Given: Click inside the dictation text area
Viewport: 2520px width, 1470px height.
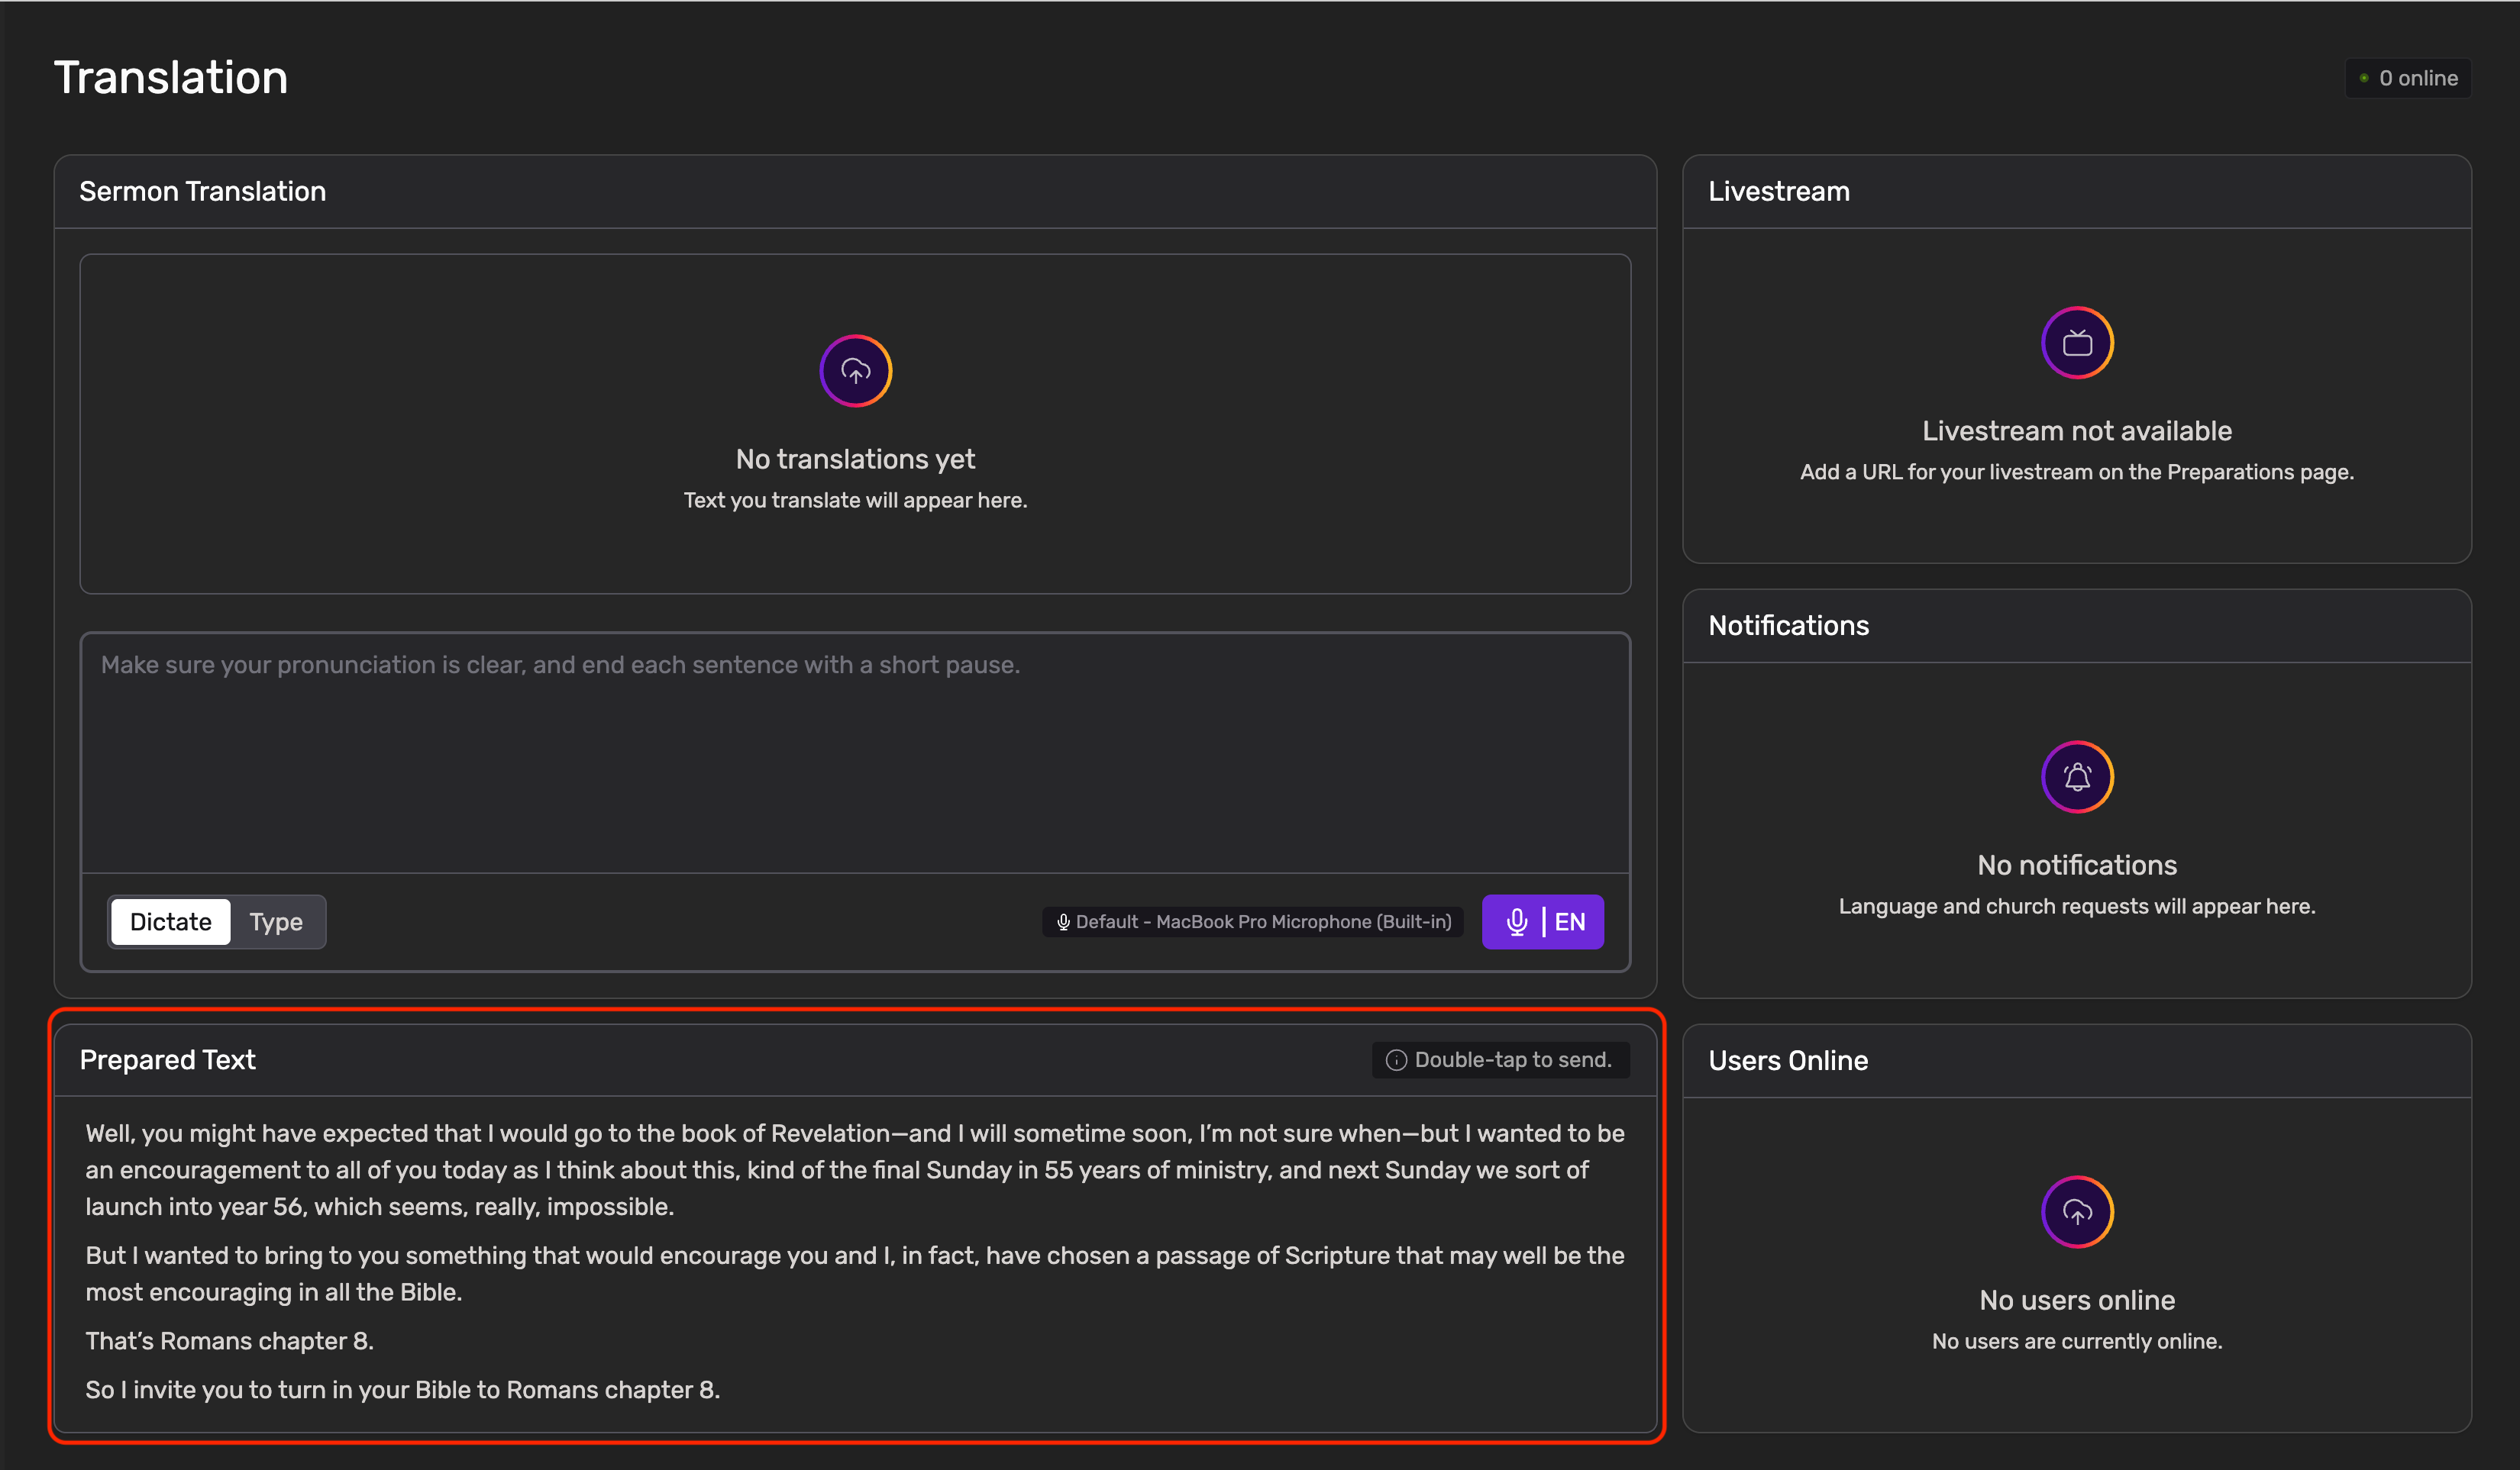Looking at the screenshot, I should [855, 759].
